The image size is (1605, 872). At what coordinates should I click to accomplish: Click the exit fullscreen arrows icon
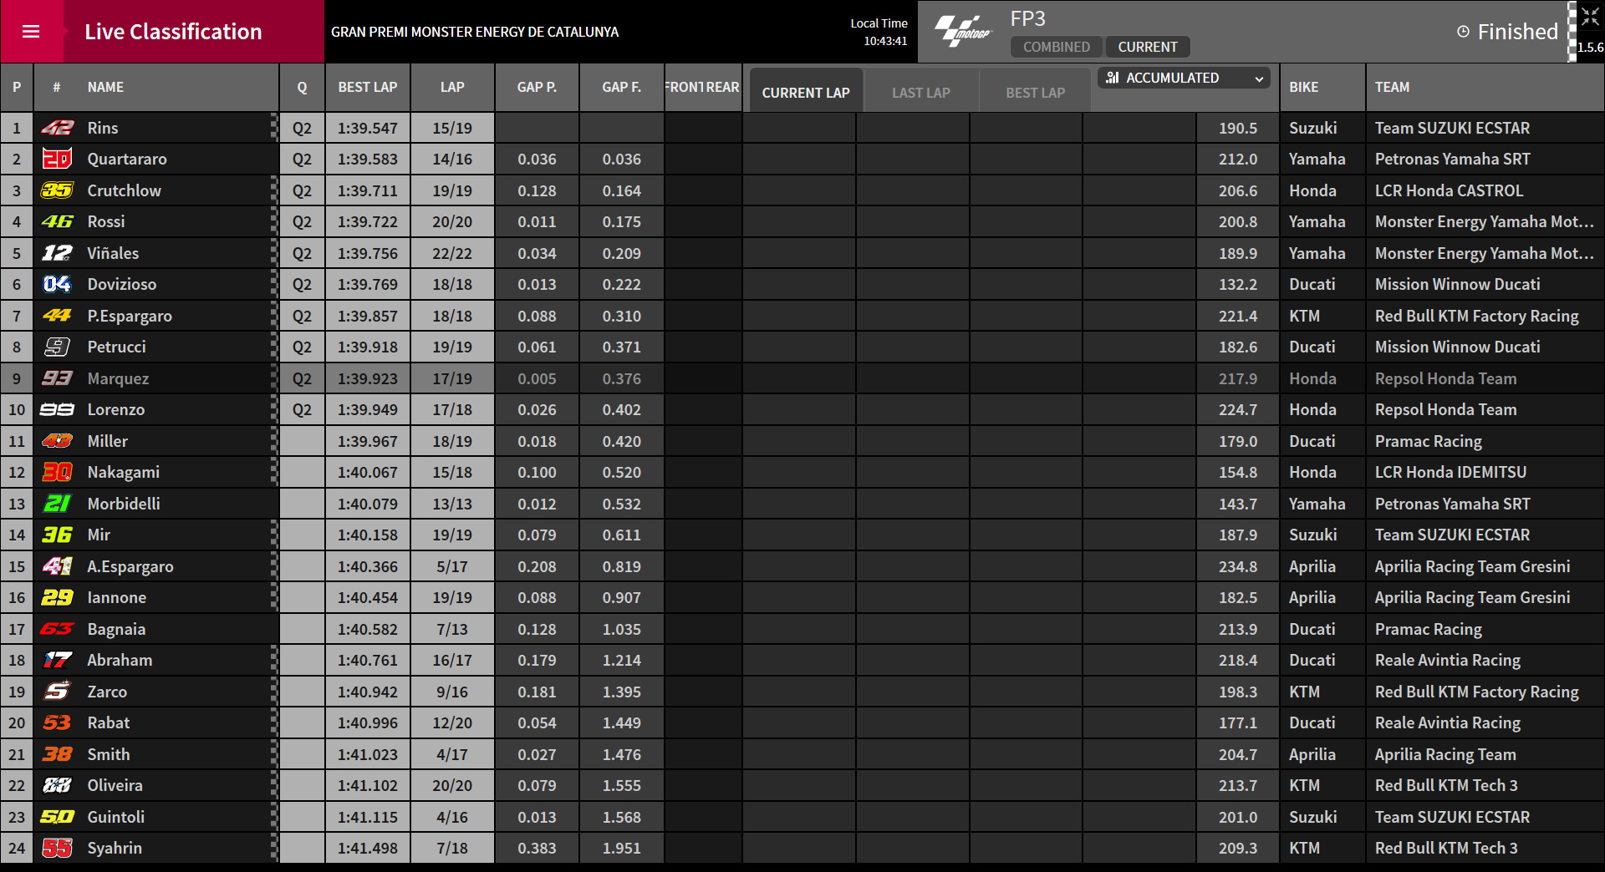pyautogui.click(x=1589, y=16)
